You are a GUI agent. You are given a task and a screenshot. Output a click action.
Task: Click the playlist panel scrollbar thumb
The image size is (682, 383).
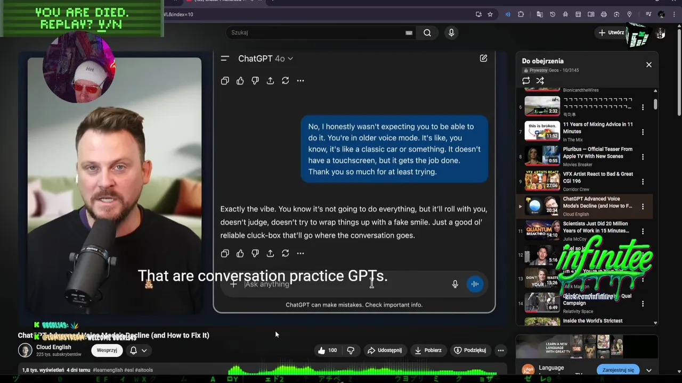point(655,104)
